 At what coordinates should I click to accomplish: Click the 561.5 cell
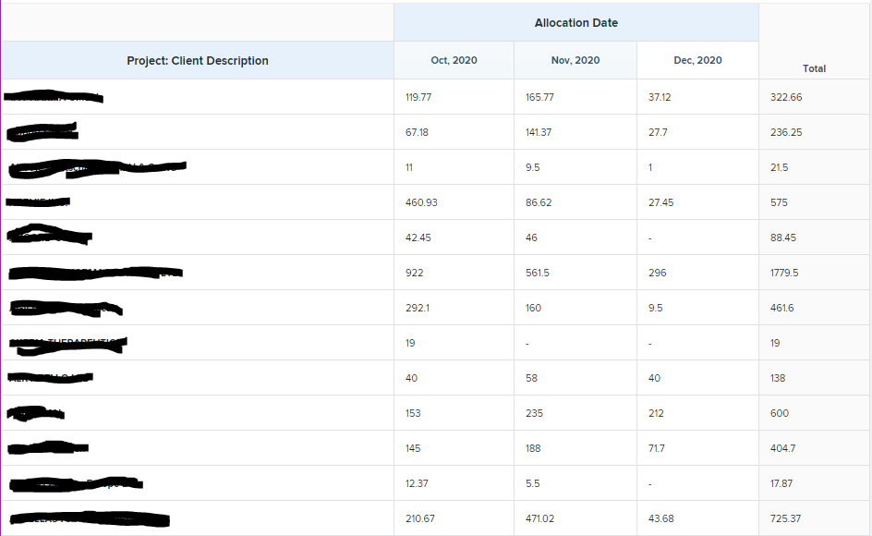point(538,273)
